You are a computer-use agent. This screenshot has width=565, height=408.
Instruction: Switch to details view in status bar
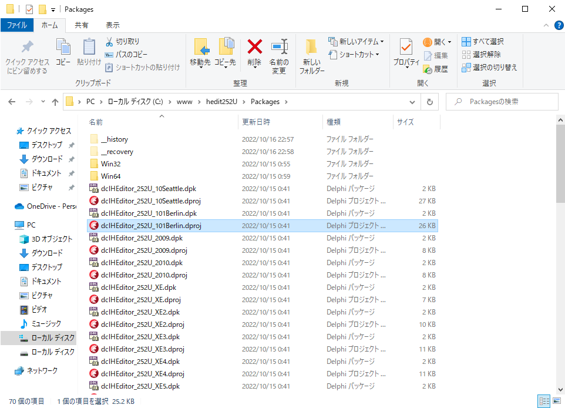tap(544, 401)
